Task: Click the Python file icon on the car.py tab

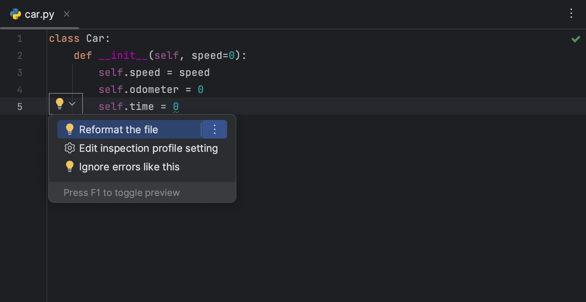Action: (x=15, y=14)
